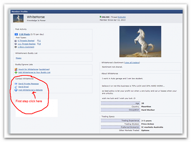Click the Story Comment icon
The image size is (191, 142).
(x=16, y=47)
